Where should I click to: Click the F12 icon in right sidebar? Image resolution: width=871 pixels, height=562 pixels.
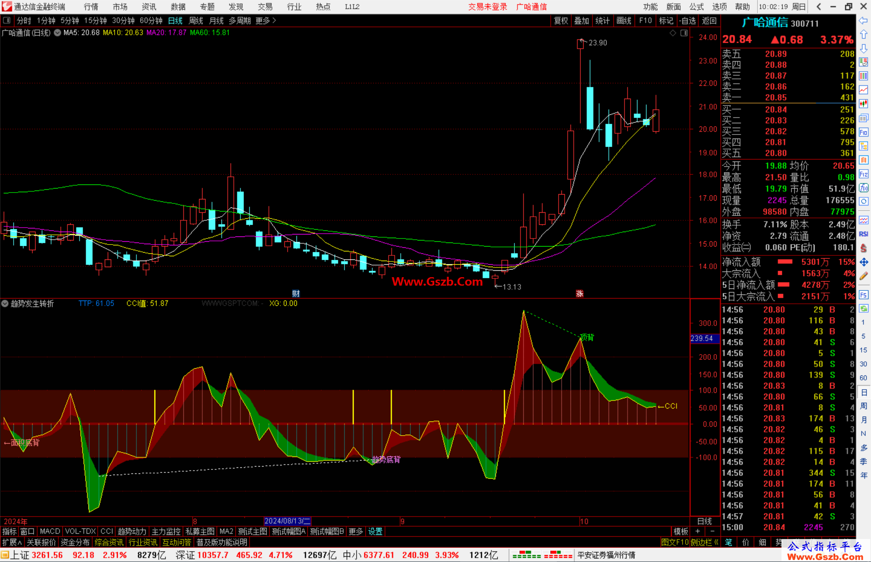point(863,174)
